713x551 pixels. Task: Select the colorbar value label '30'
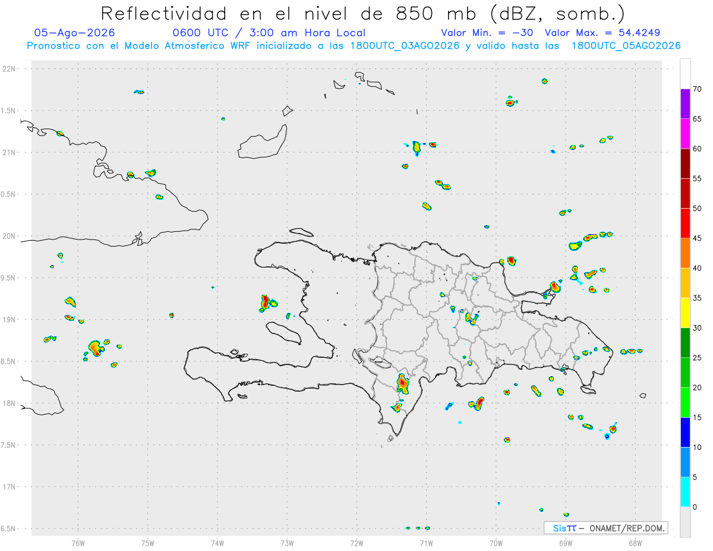pos(697,328)
